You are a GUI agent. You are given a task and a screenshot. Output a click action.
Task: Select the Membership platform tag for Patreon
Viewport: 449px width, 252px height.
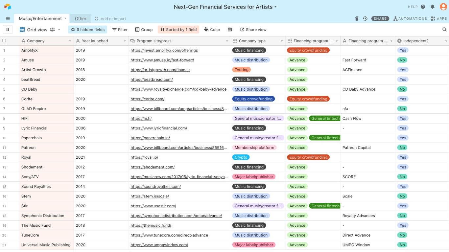[254, 148]
